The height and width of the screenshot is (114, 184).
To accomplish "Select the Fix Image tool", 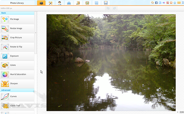I will [x=17, y=19].
